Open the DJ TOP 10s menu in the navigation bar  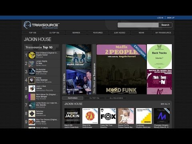(54, 33)
